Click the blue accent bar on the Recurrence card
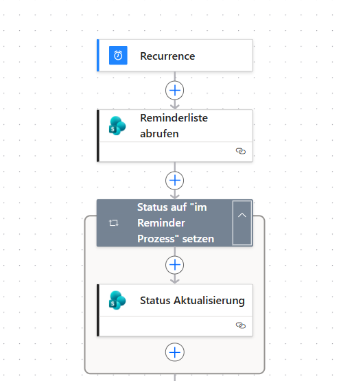This screenshot has height=381, width=341. click(98, 56)
